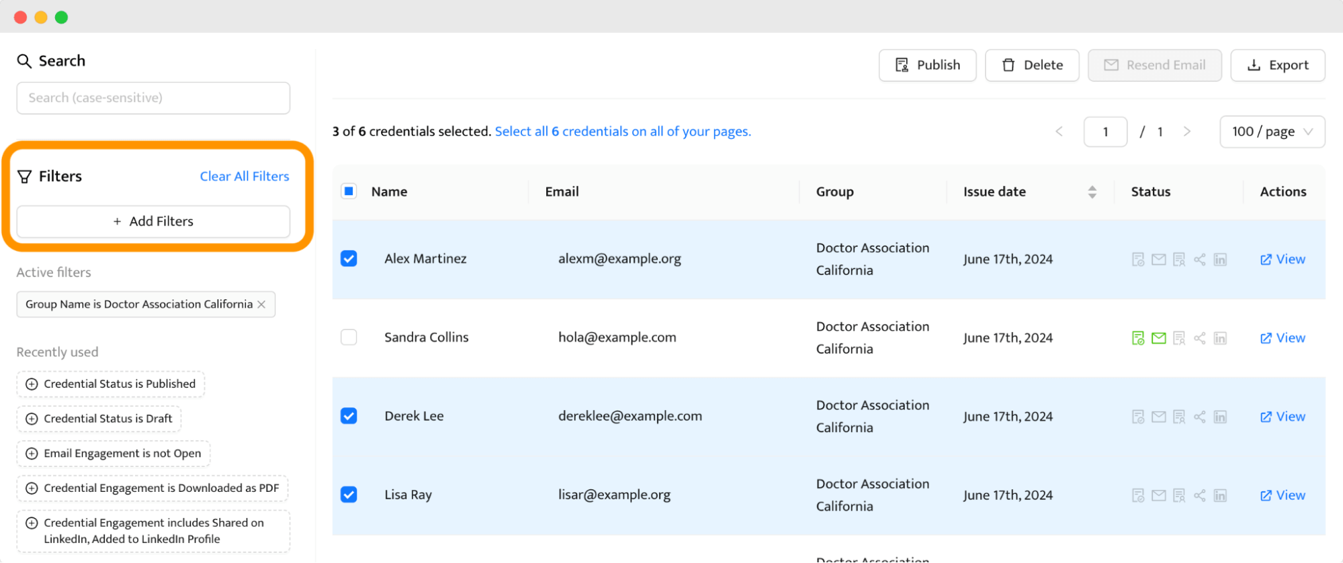The width and height of the screenshot is (1343, 563).
Task: Click the Export button
Action: click(x=1278, y=65)
